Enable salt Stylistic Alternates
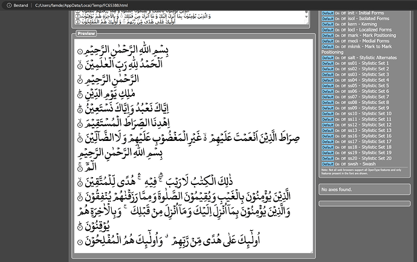The height and width of the screenshot is (262, 417). coord(337,58)
